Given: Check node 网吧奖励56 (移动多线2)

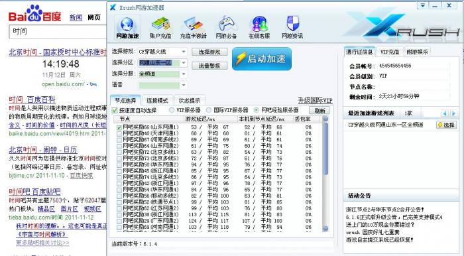Looking at the screenshot, I should [119, 196].
